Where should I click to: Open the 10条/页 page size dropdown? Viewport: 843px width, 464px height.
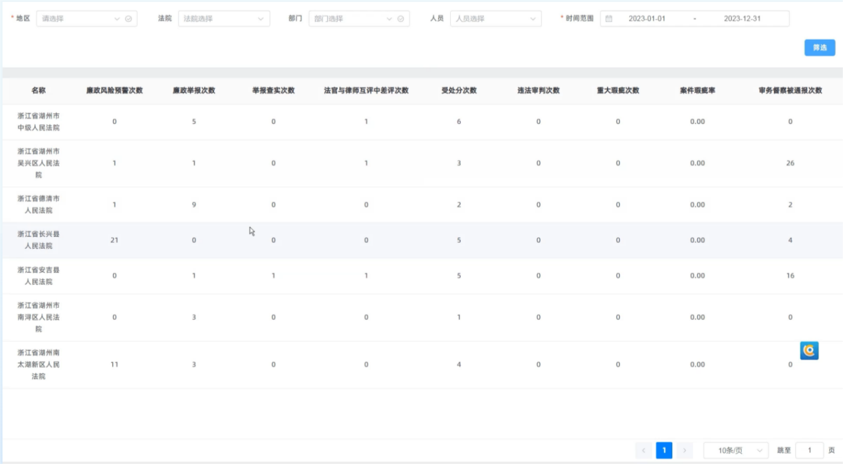[735, 451]
